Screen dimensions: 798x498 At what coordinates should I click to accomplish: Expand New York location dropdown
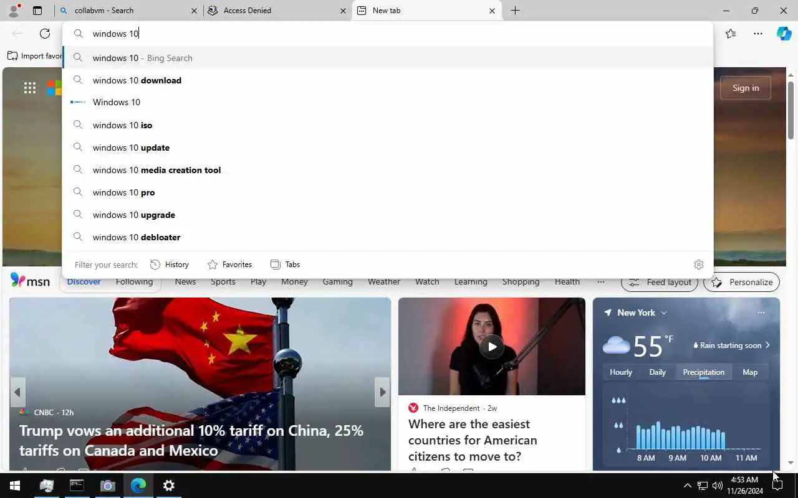(x=663, y=312)
